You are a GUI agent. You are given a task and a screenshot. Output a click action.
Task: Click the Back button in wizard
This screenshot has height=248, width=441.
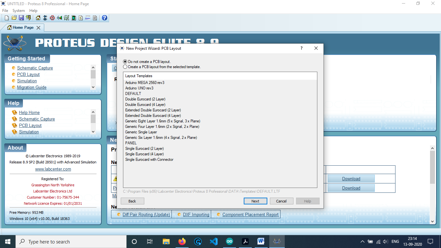tap(132, 201)
